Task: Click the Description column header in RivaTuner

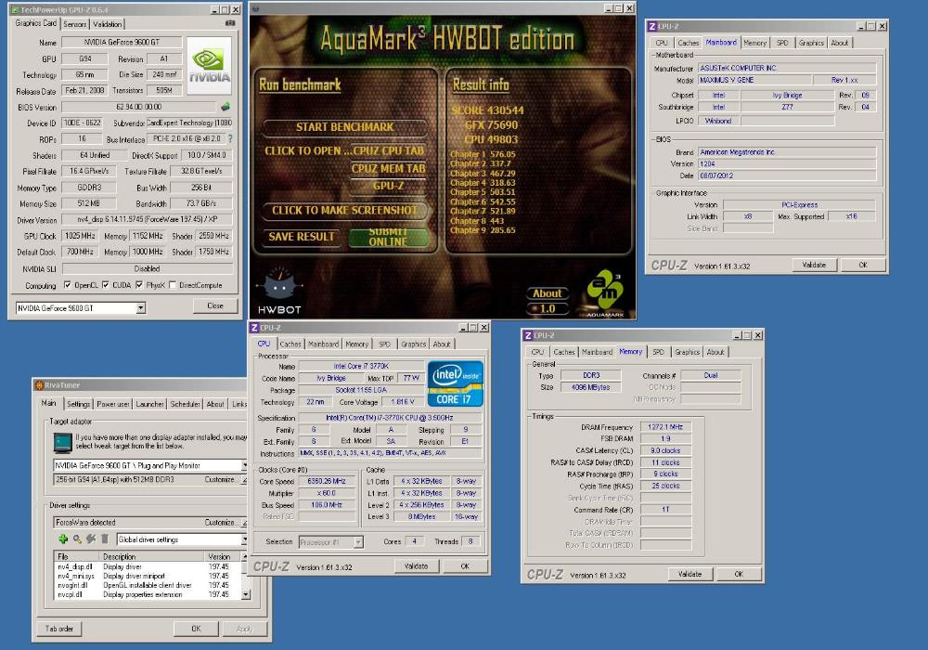Action: click(152, 556)
